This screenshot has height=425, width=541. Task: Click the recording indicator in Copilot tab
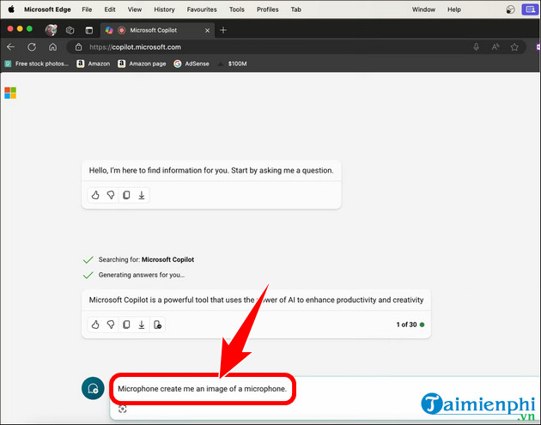tap(121, 30)
